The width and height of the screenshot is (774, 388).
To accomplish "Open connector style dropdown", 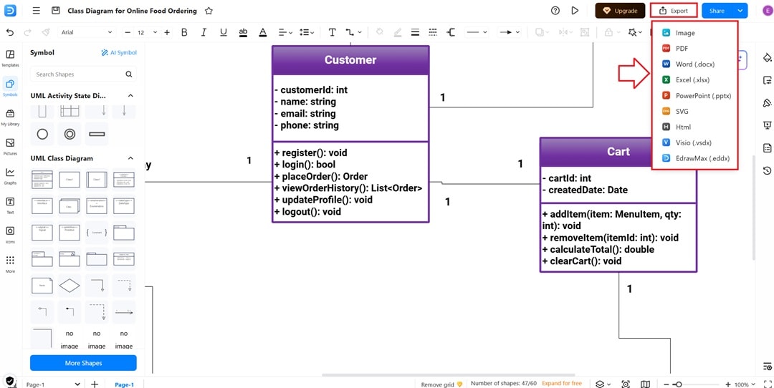I will 353,32.
